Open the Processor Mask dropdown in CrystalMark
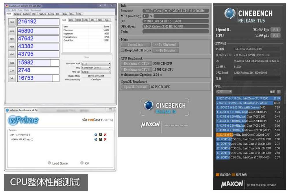 point(96,63)
